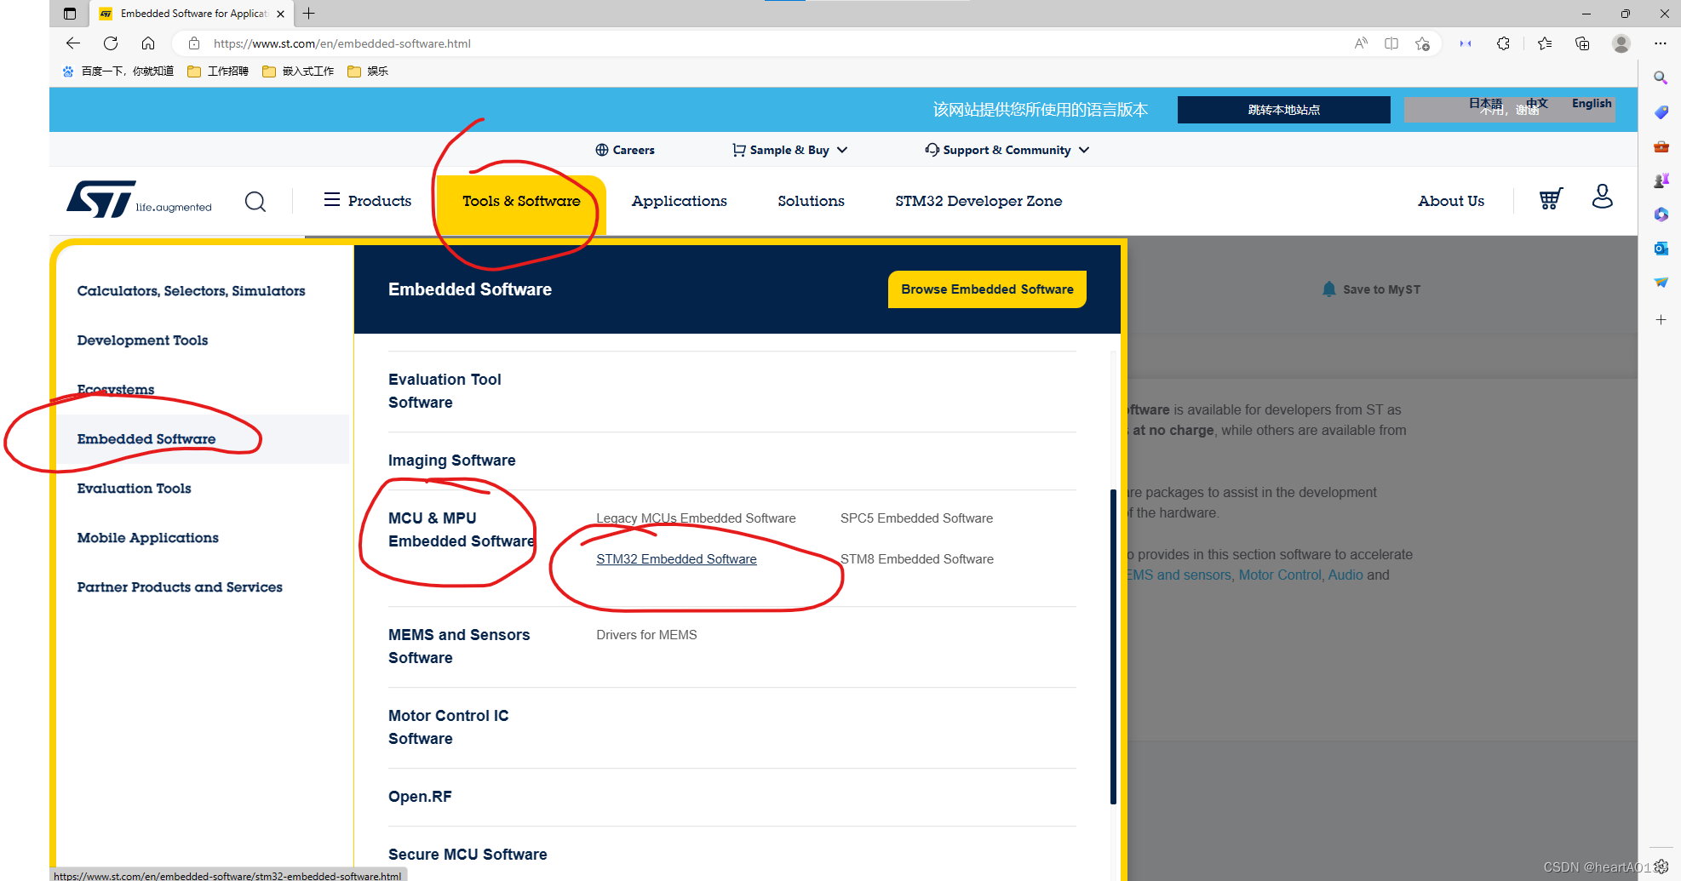Open browser extensions puzzle icon
The height and width of the screenshot is (881, 1681).
click(x=1503, y=43)
